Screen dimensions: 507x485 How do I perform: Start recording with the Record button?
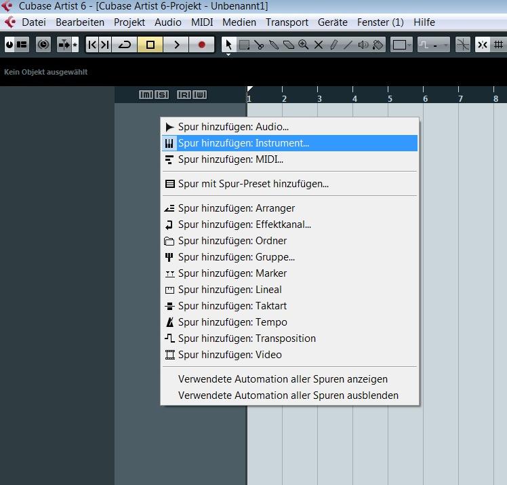tap(202, 45)
